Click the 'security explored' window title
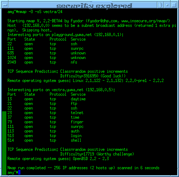The width and height of the screenshot is (179, 177). tap(94, 6)
